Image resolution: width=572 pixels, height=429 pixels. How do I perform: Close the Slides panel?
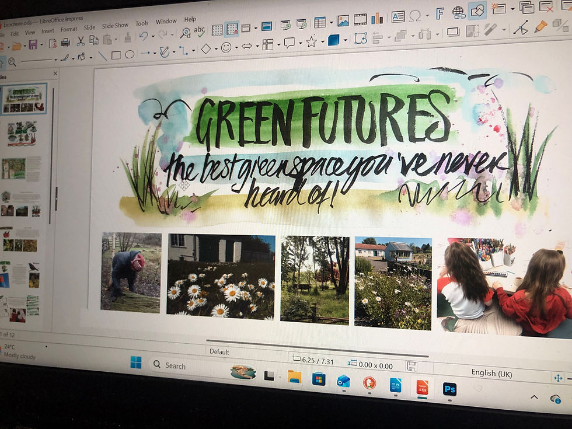point(55,74)
